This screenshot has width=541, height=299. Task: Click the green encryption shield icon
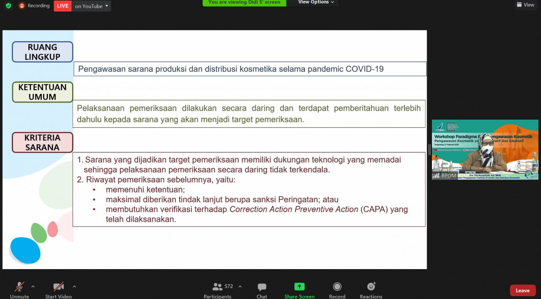point(9,6)
